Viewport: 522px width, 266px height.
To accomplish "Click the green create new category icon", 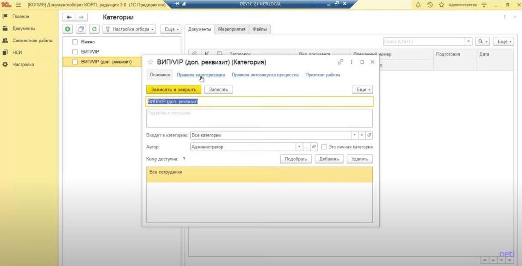I will 68,29.
